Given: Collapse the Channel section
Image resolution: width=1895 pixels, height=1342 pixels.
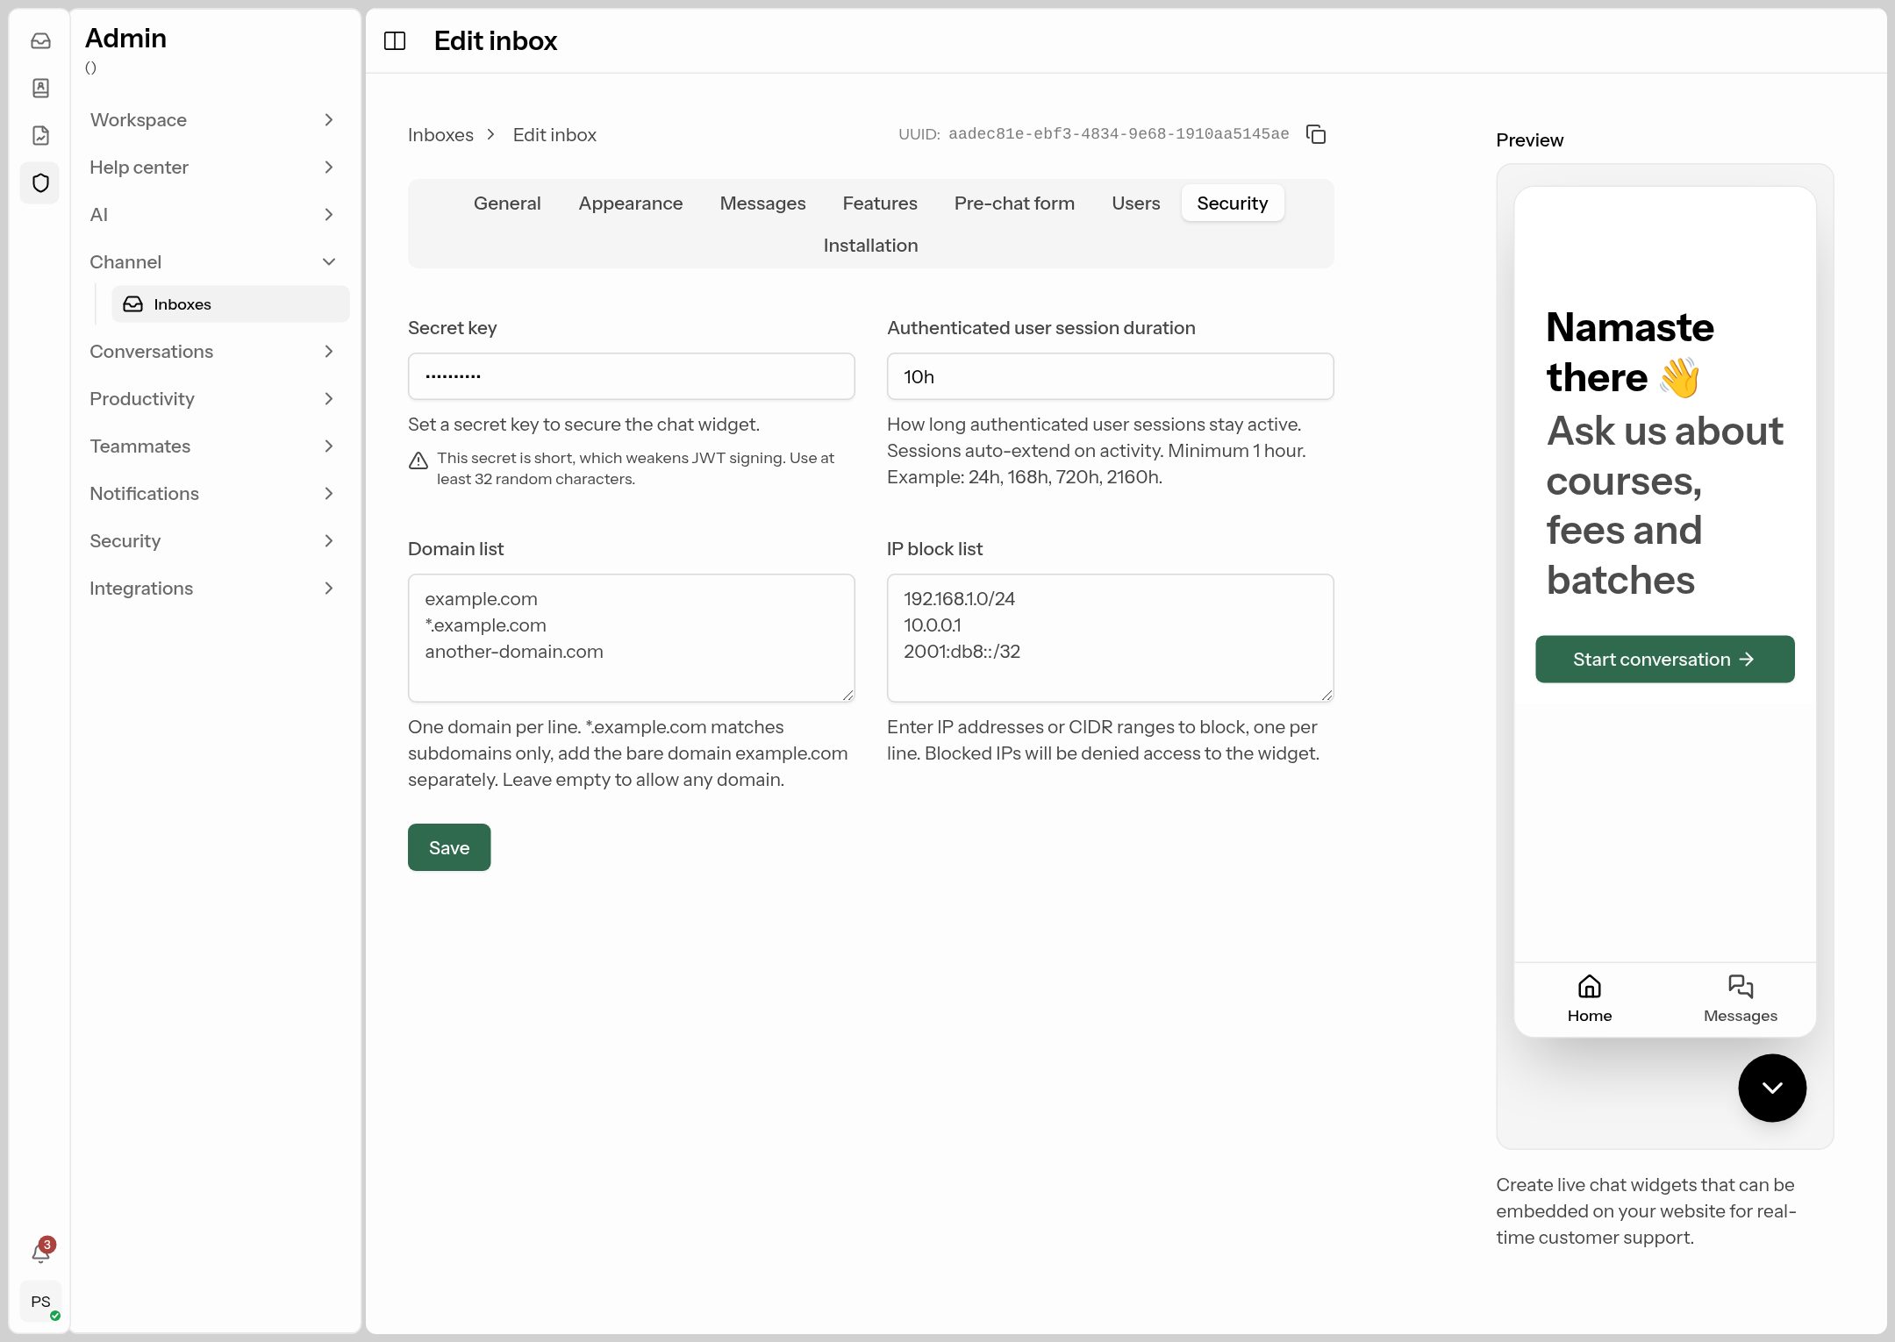Looking at the screenshot, I should (x=213, y=262).
